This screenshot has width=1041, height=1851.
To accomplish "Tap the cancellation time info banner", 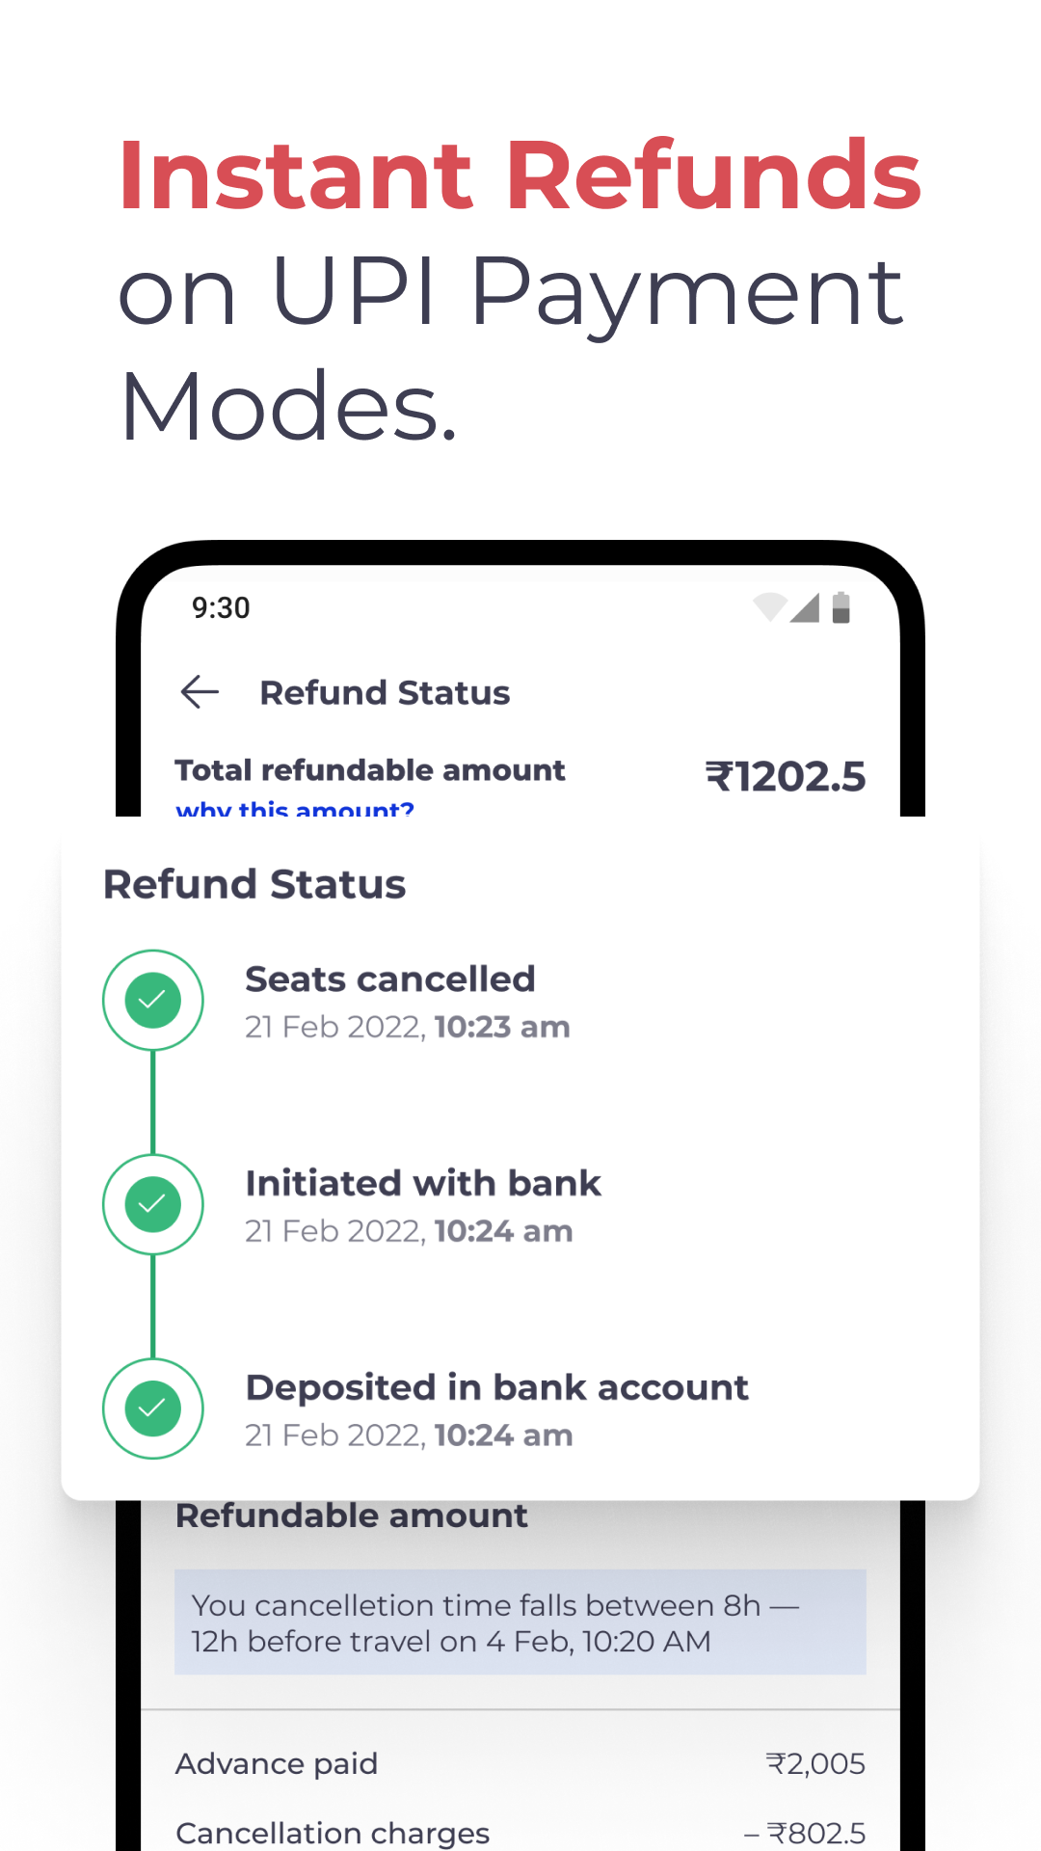I will (x=520, y=1623).
